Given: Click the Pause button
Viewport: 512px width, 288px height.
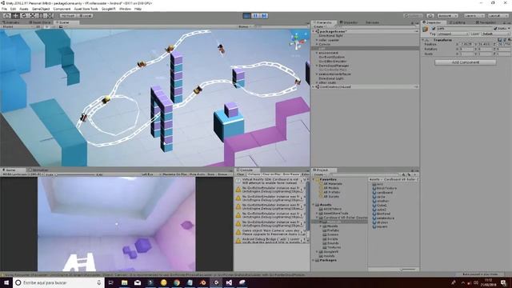Looking at the screenshot, I should tap(256, 16).
